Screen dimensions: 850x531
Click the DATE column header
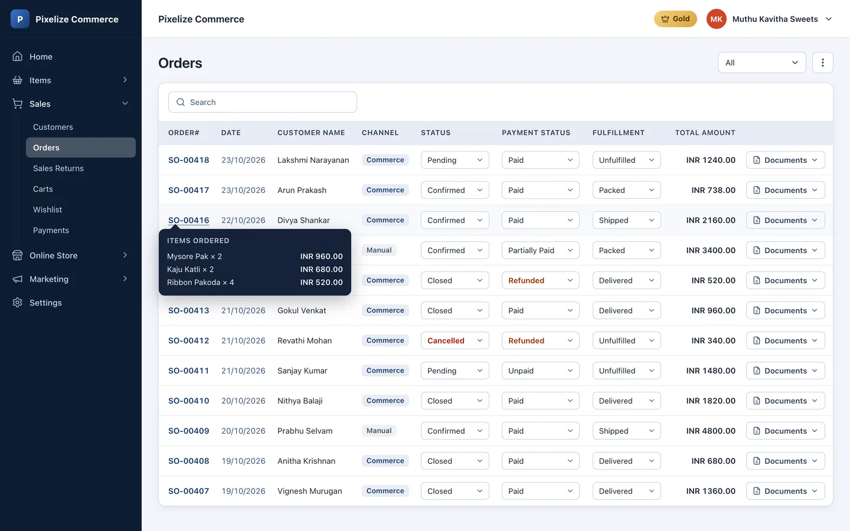tap(231, 133)
